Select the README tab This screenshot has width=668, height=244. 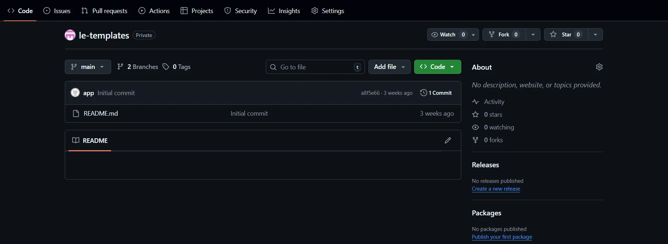click(90, 141)
